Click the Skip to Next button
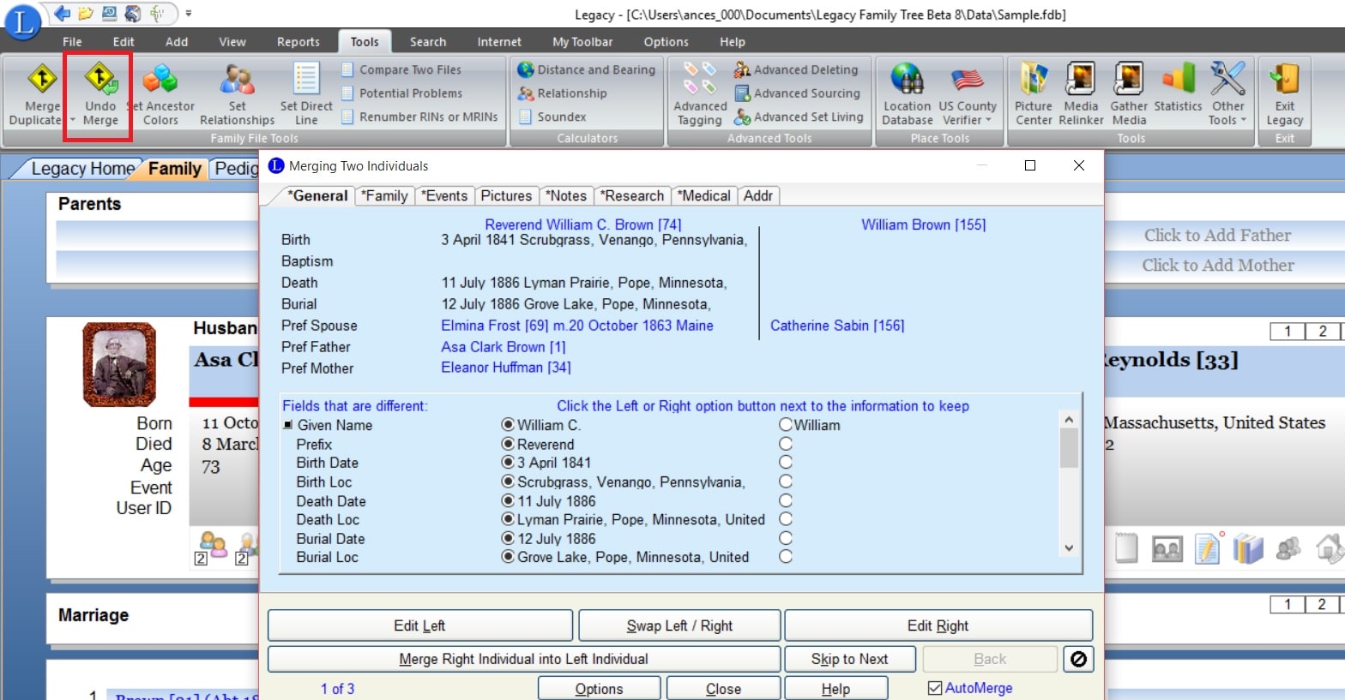 click(849, 659)
